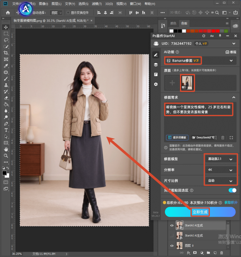Switch to the 颜色 panel tab

(173, 23)
